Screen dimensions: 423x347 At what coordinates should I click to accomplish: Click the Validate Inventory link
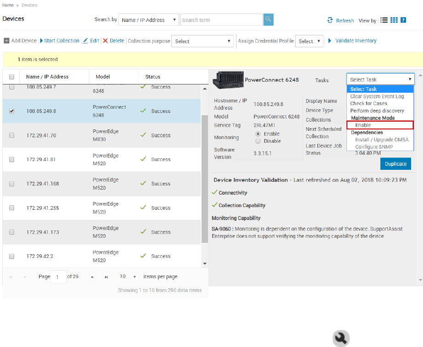pos(356,41)
